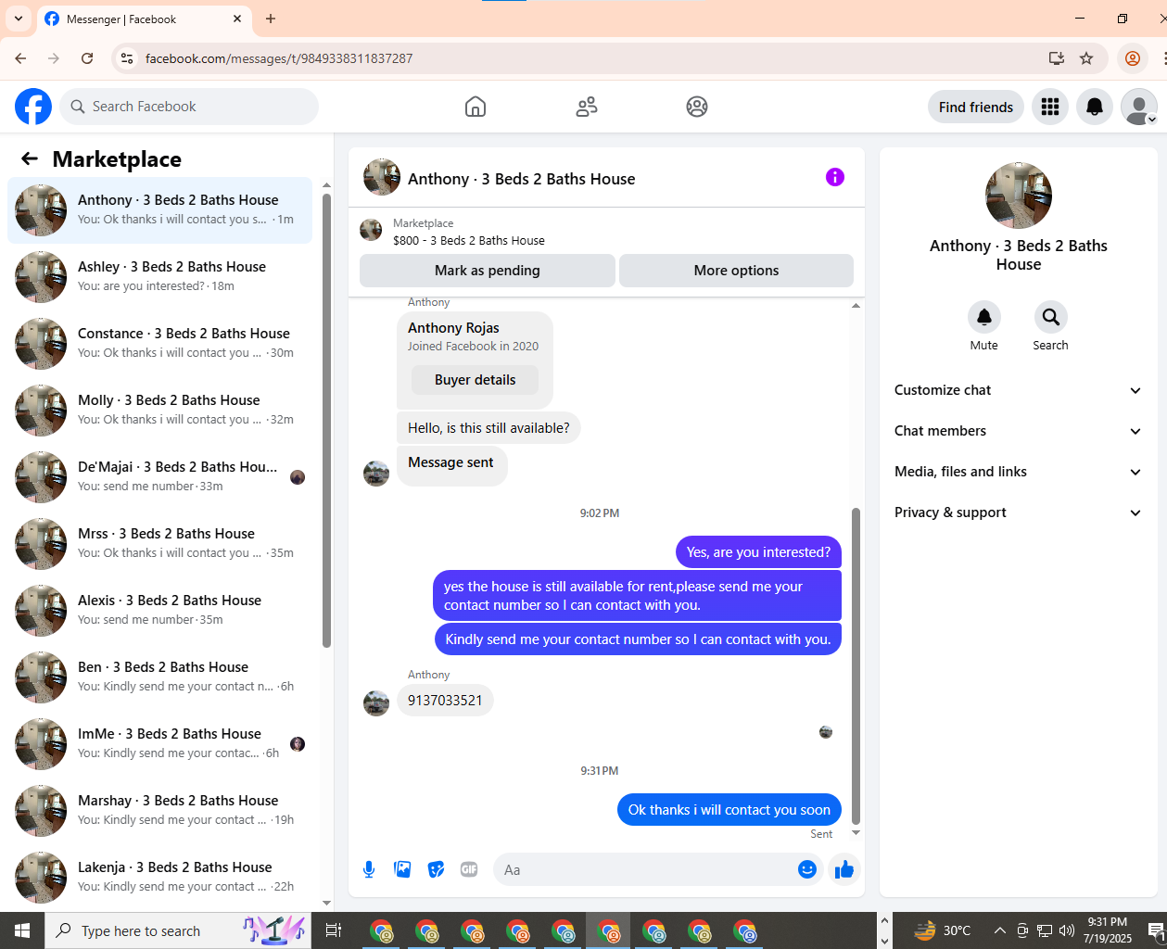This screenshot has height=949, width=1167.
Task: Open the De'Majai conversation
Action: pos(160,477)
